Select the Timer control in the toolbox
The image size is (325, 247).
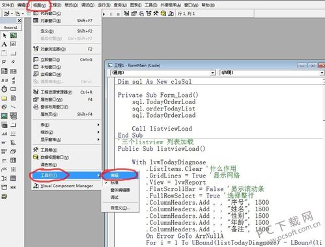click(5, 89)
